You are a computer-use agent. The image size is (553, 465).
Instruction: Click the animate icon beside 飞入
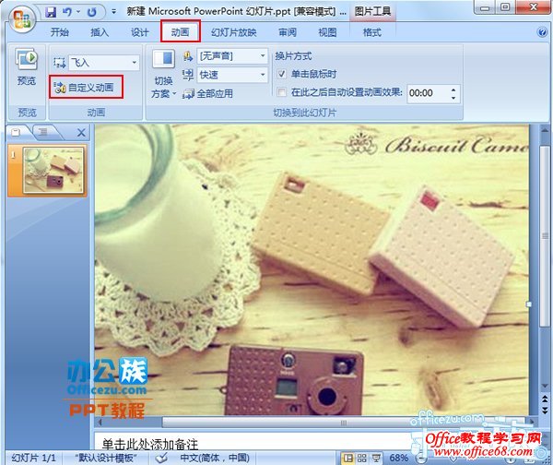point(59,63)
